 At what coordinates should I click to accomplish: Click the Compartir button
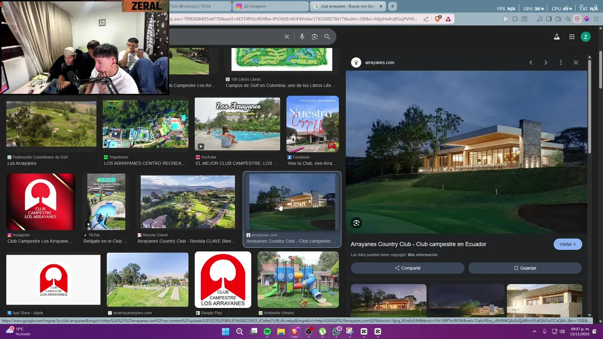click(407, 268)
